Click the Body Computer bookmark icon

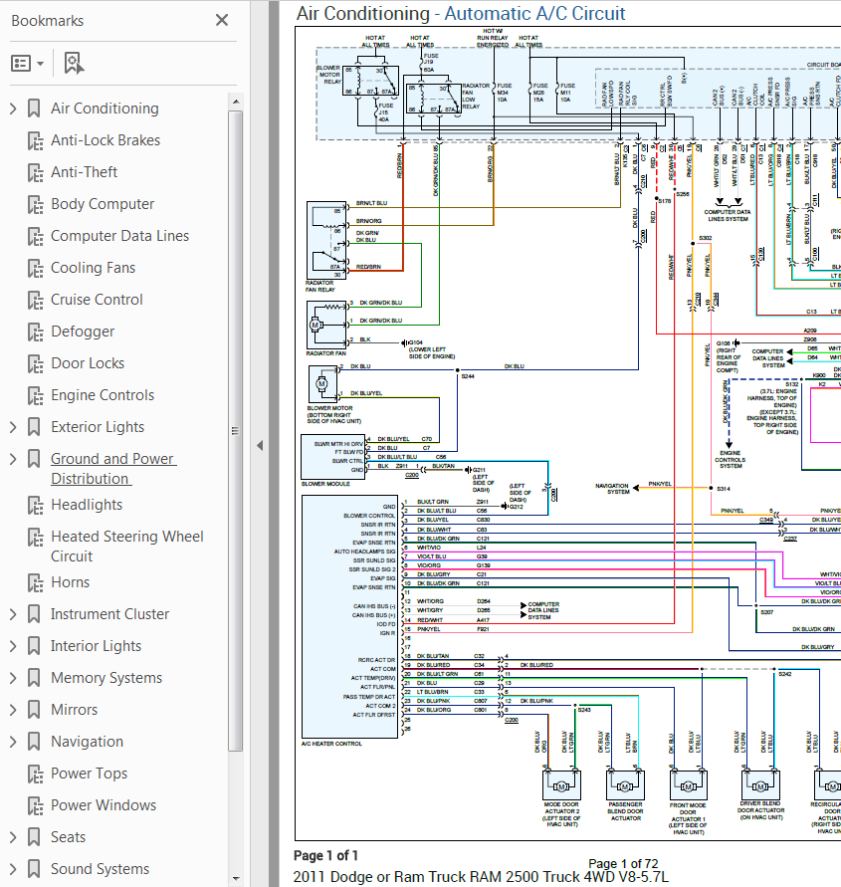[35, 204]
